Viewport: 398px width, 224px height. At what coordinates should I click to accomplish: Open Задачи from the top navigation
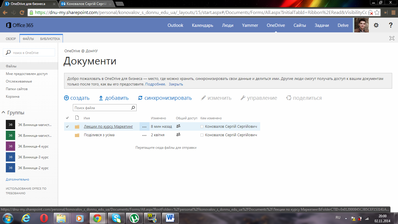(322, 25)
